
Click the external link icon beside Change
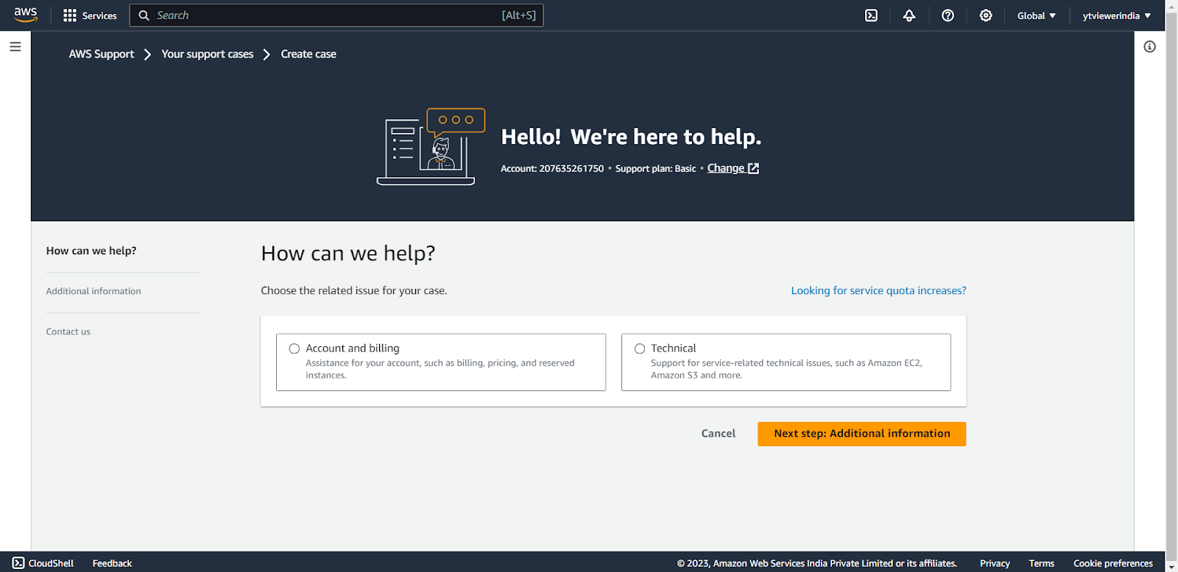pos(753,168)
